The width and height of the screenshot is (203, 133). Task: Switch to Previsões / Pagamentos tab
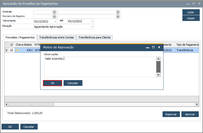20,37
